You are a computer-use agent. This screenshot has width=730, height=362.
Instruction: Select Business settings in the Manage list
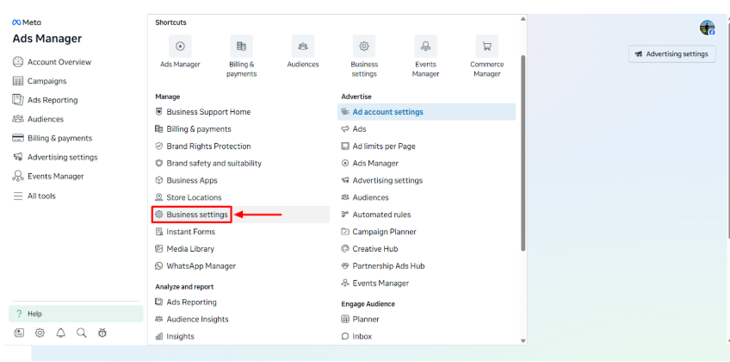pyautogui.click(x=197, y=215)
